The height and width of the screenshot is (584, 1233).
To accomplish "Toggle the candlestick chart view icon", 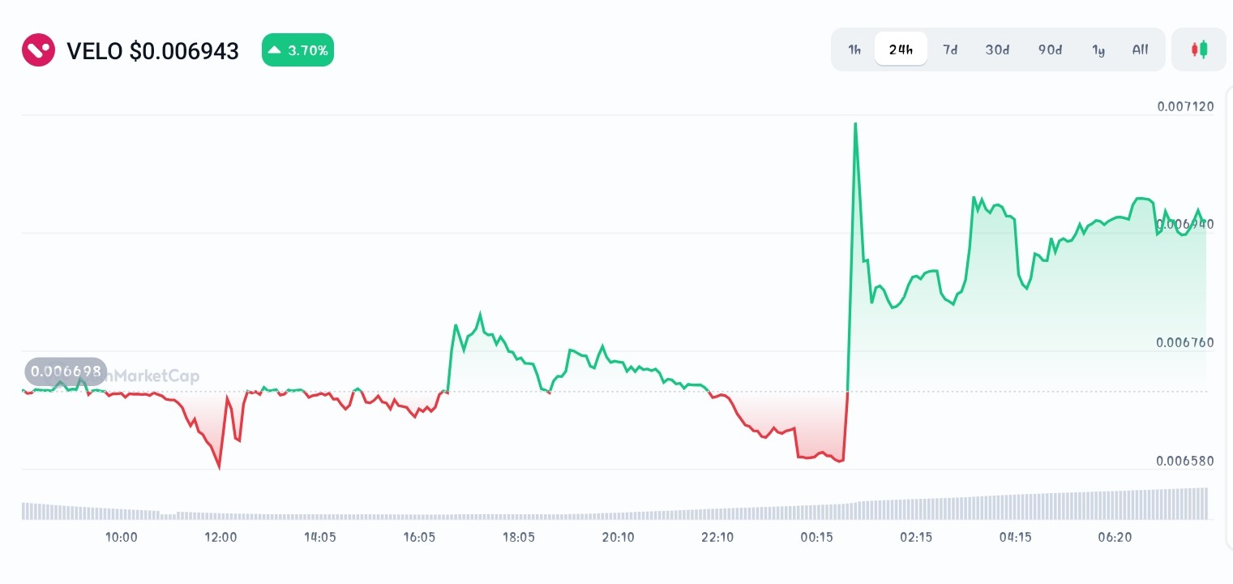I will [1199, 49].
